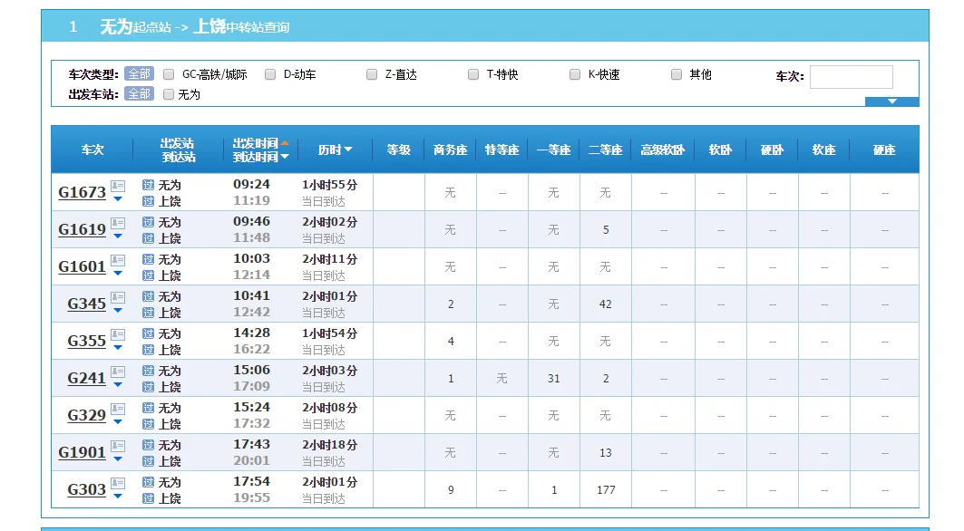Click the 商务座 column header
The height and width of the screenshot is (531, 964).
tap(450, 150)
